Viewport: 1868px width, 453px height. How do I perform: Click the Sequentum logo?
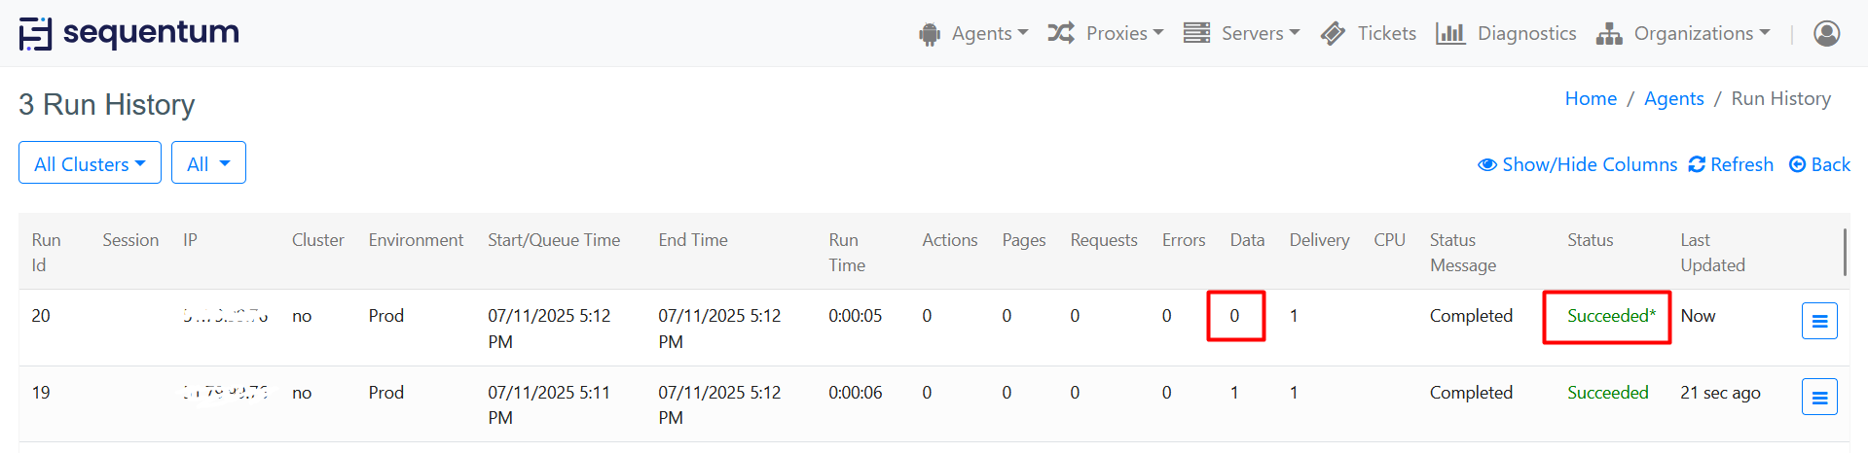[x=128, y=33]
